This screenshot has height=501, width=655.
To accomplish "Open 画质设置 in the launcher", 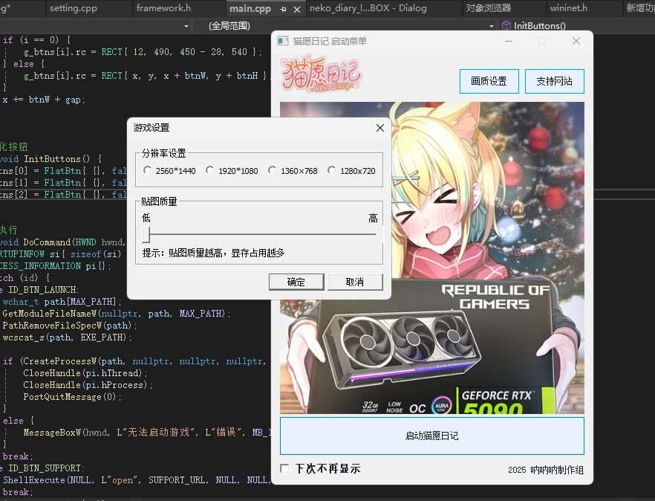I will click(489, 81).
